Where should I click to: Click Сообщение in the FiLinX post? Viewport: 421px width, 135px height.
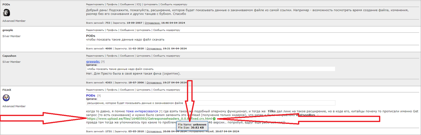pyautogui.click(x=127, y=90)
